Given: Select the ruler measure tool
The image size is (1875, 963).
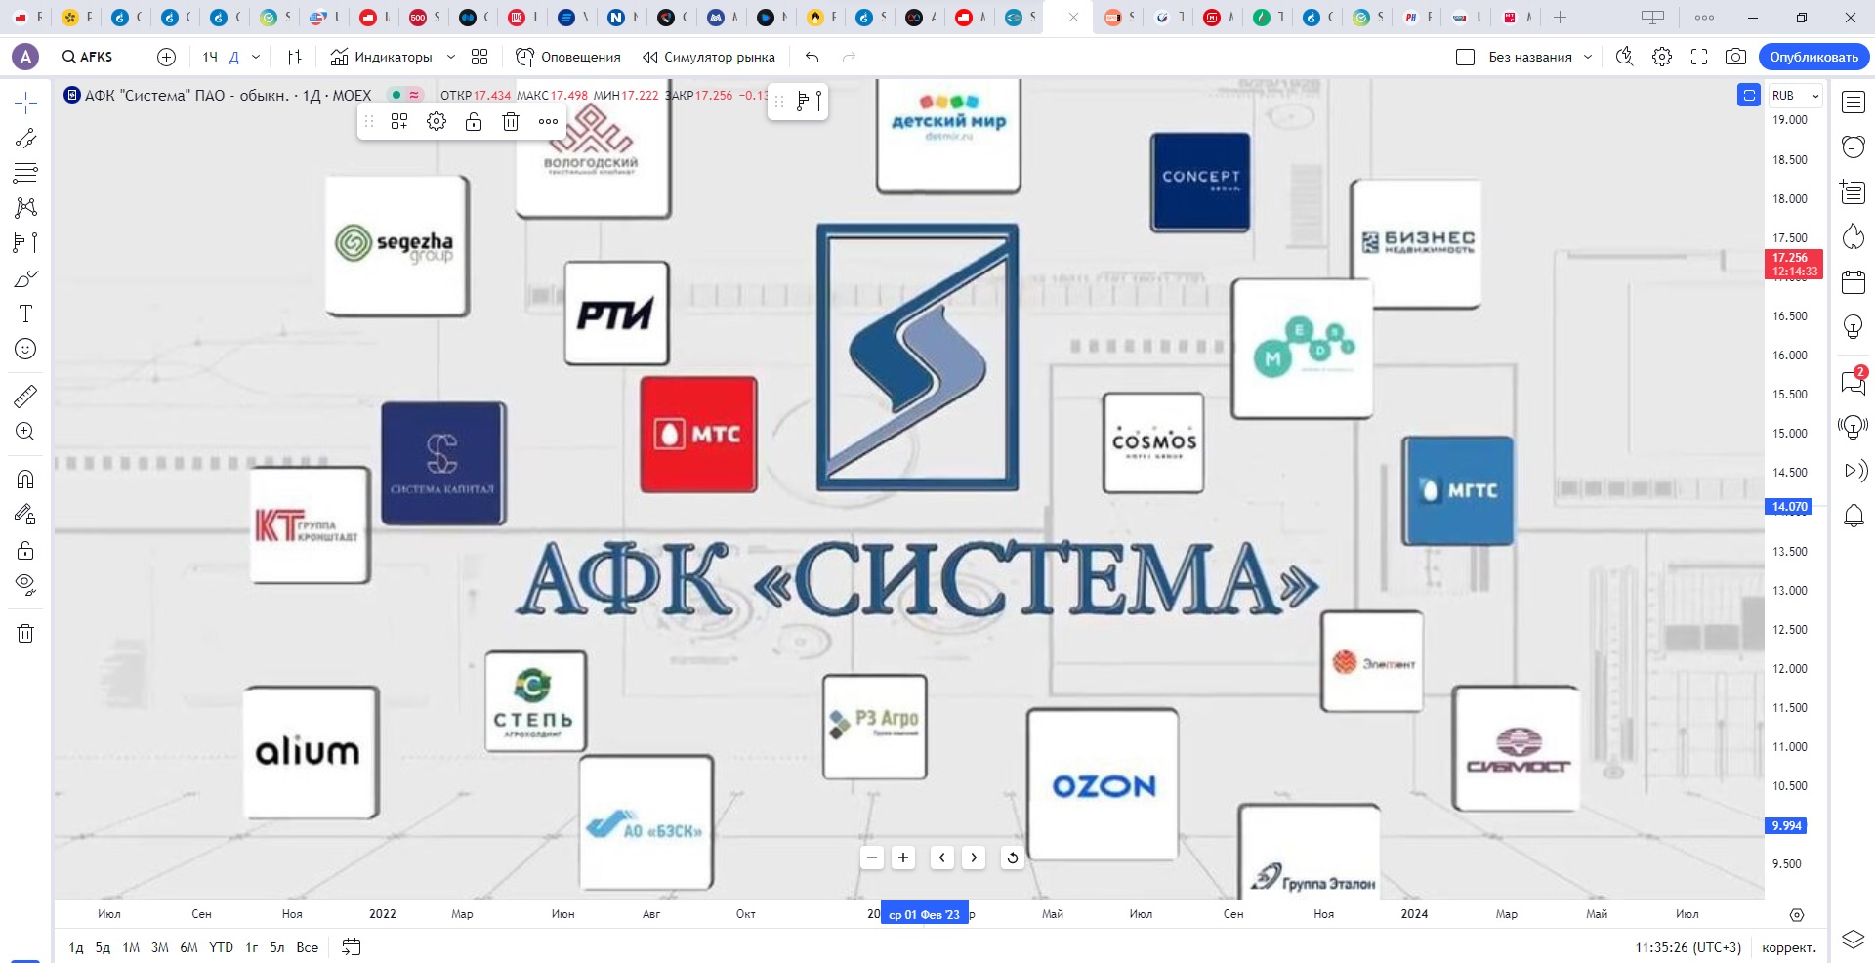Looking at the screenshot, I should click(x=25, y=396).
